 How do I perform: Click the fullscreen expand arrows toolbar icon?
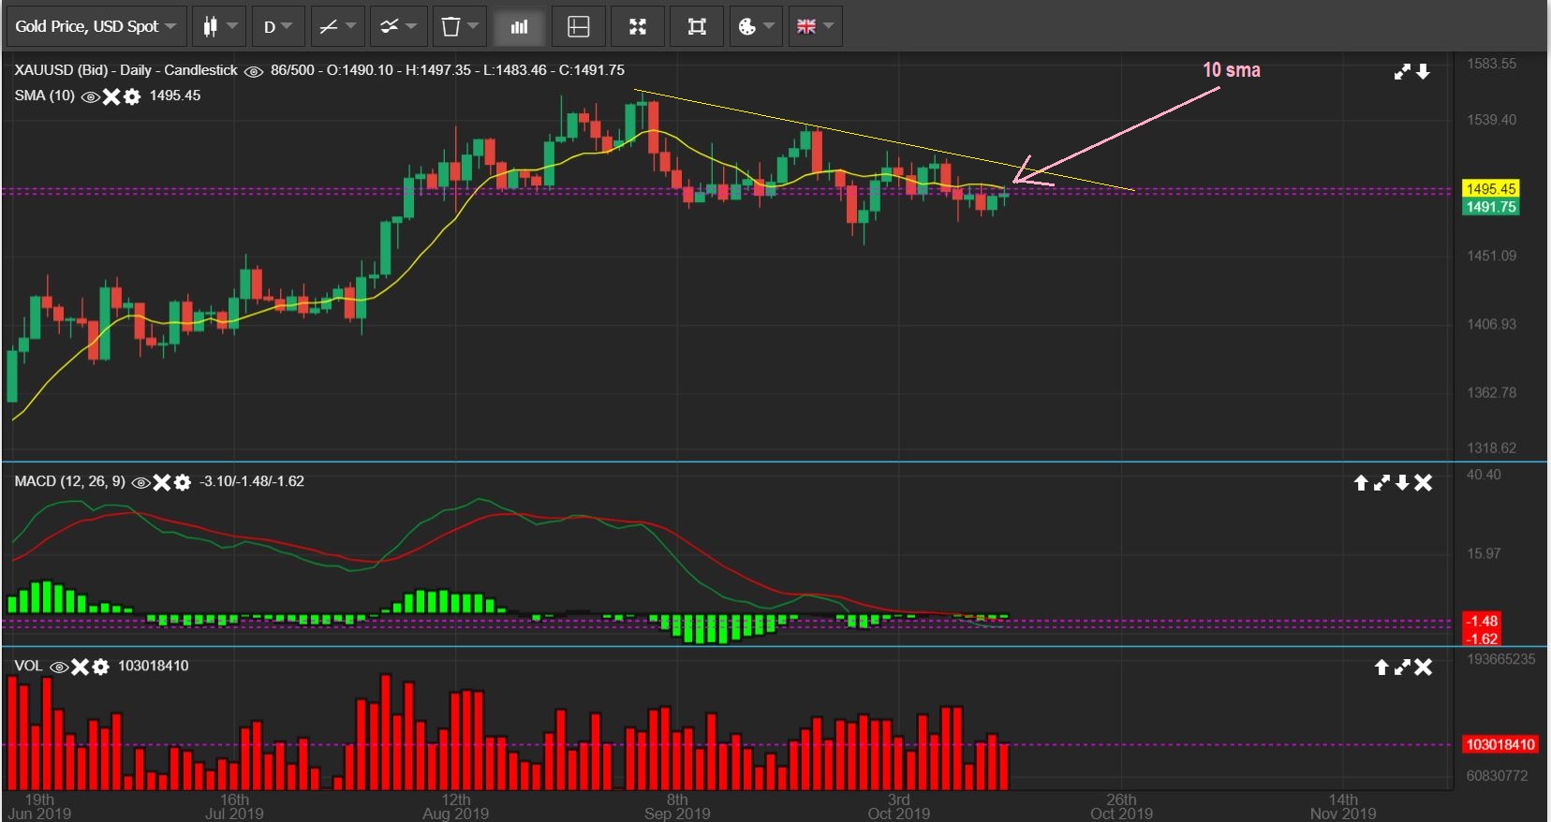[638, 26]
